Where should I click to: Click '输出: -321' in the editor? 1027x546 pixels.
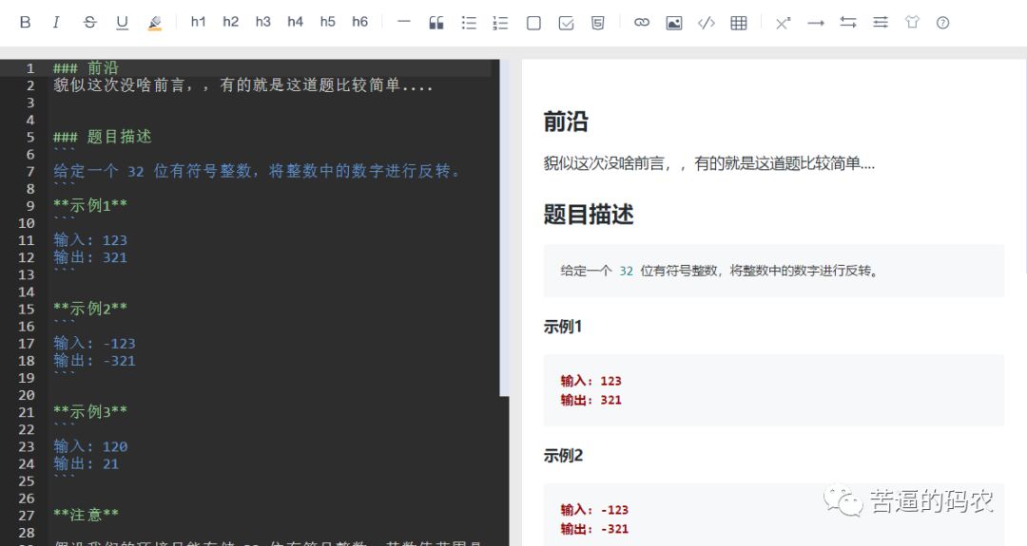click(x=94, y=360)
